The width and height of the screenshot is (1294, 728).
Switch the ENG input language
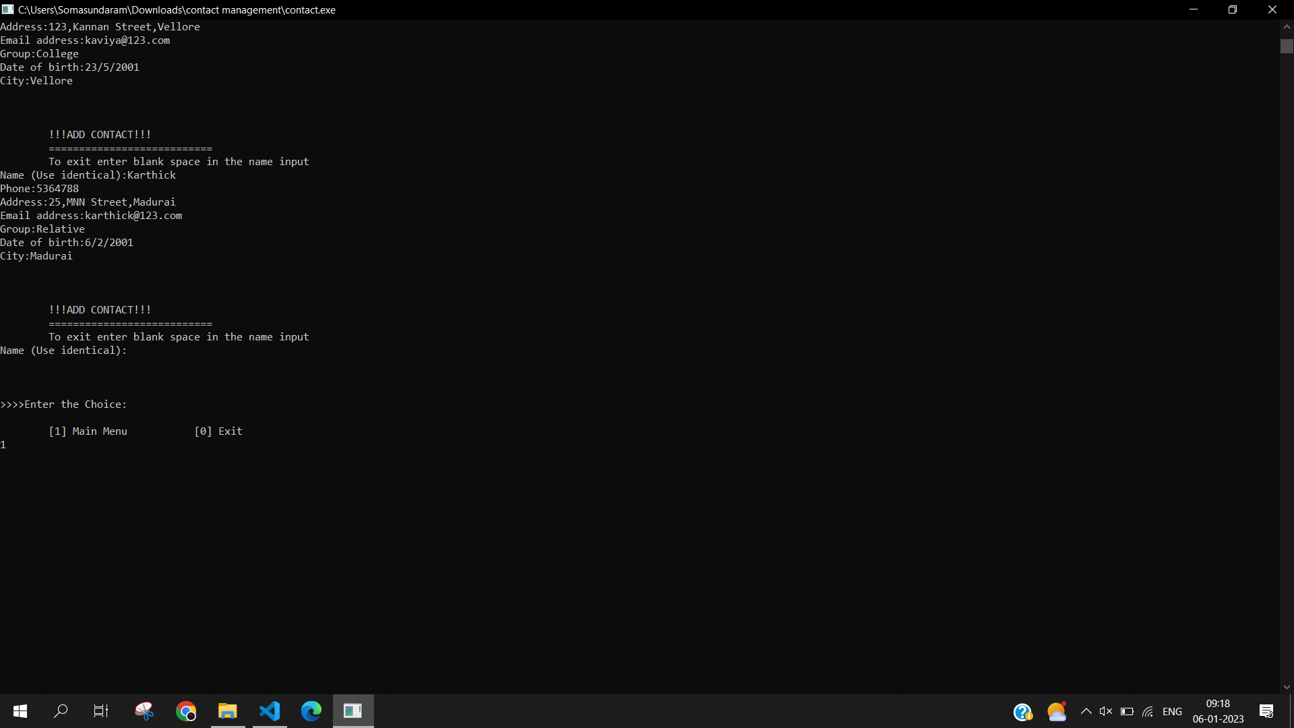click(x=1172, y=712)
